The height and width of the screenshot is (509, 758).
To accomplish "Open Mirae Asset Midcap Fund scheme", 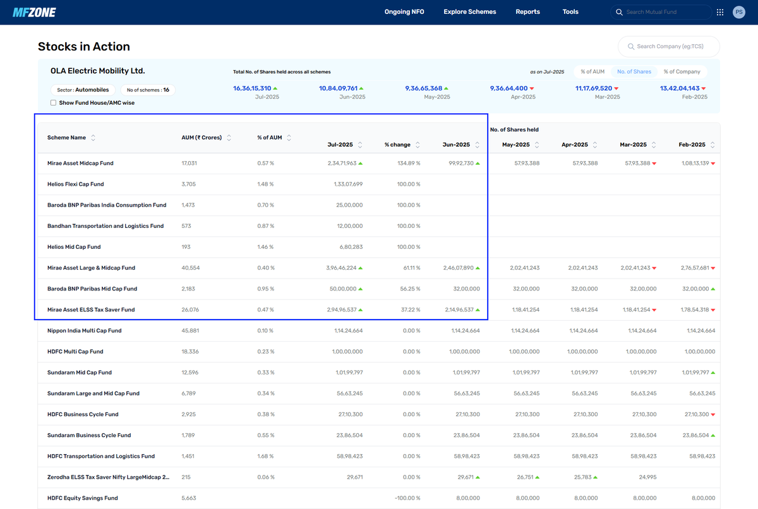I will pos(80,163).
